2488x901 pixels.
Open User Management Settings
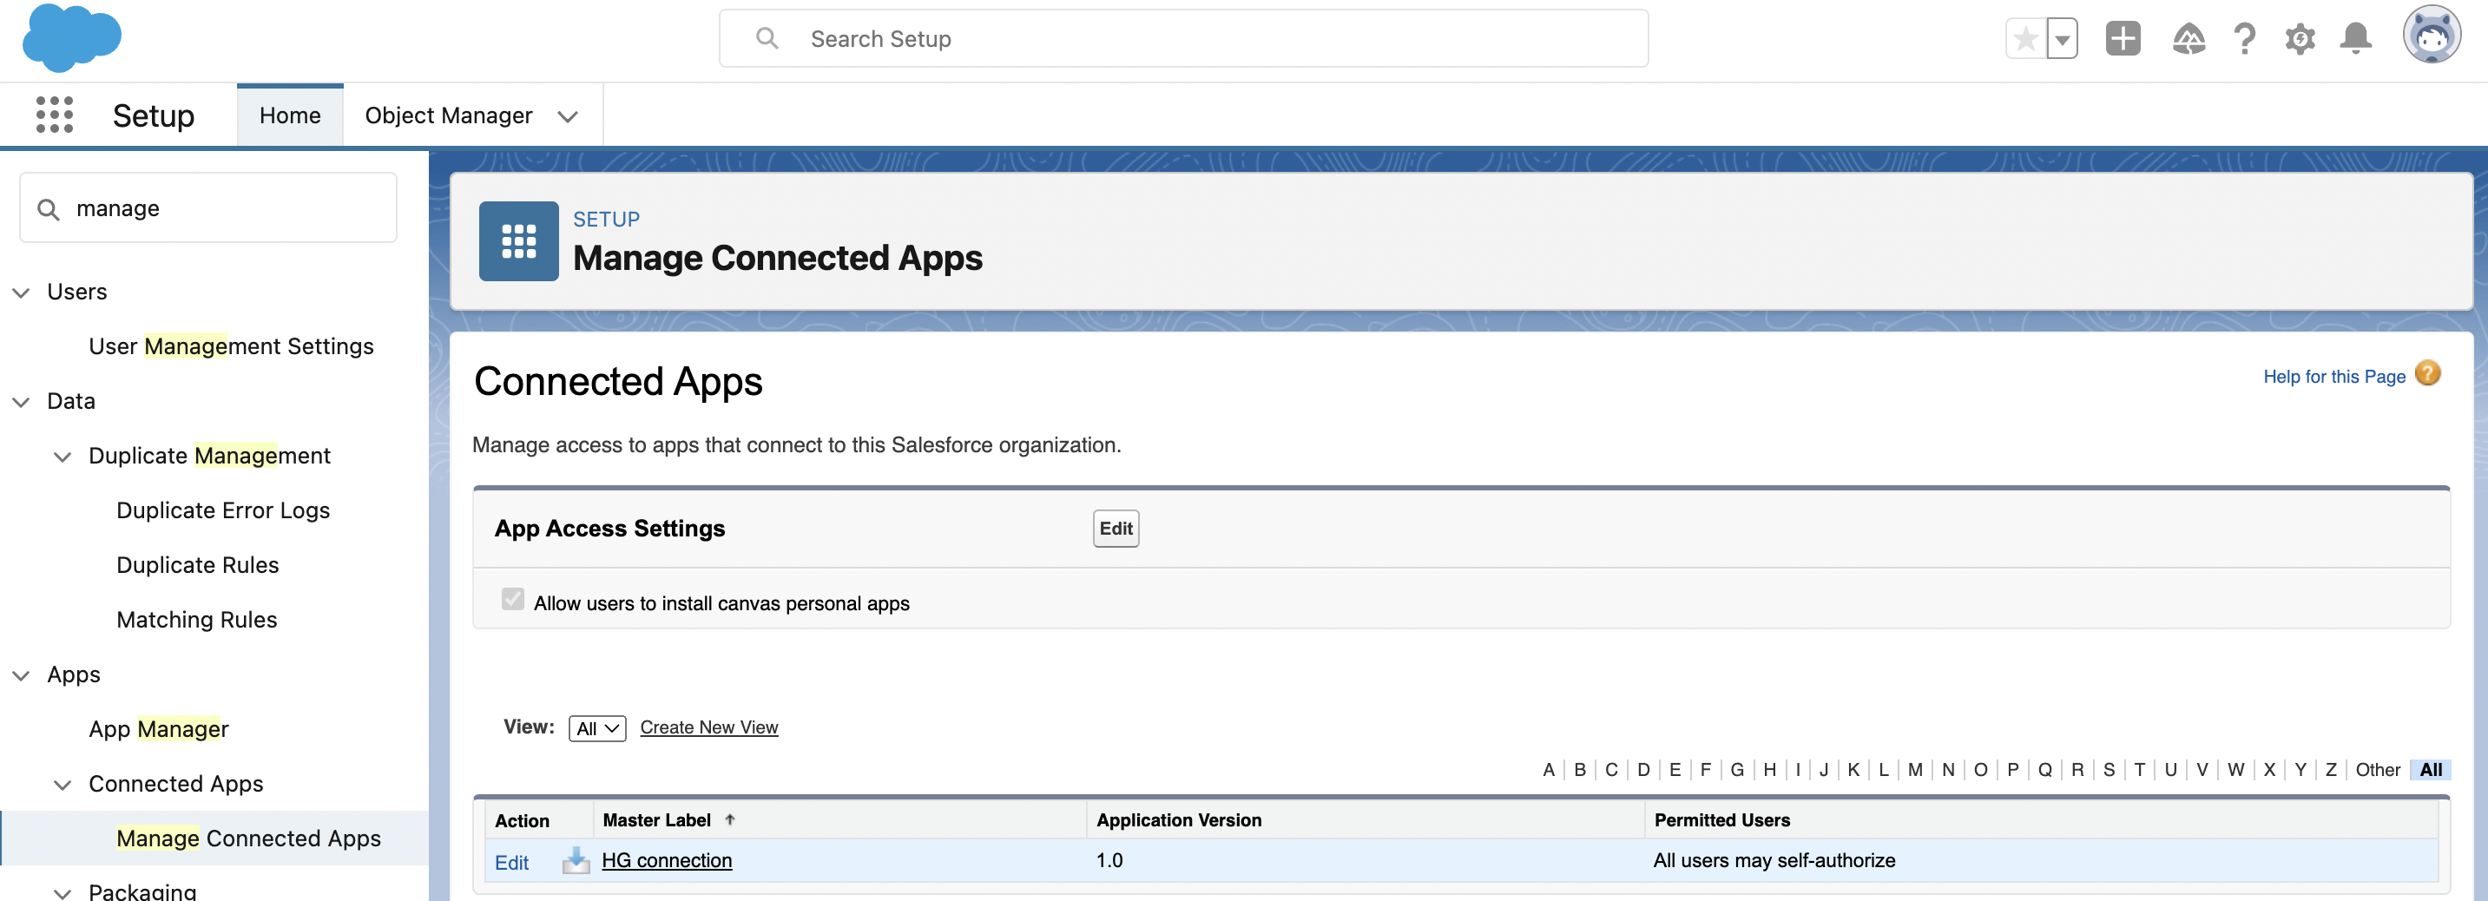tap(231, 345)
